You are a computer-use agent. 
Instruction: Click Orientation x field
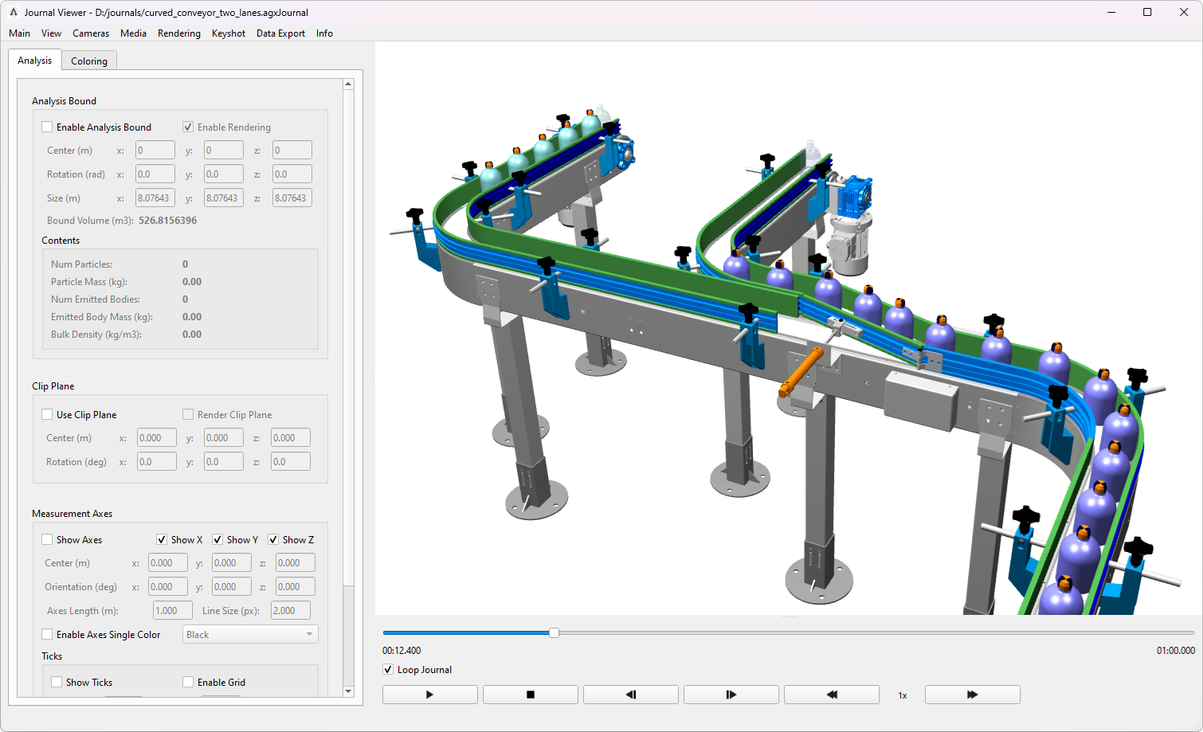click(x=167, y=586)
